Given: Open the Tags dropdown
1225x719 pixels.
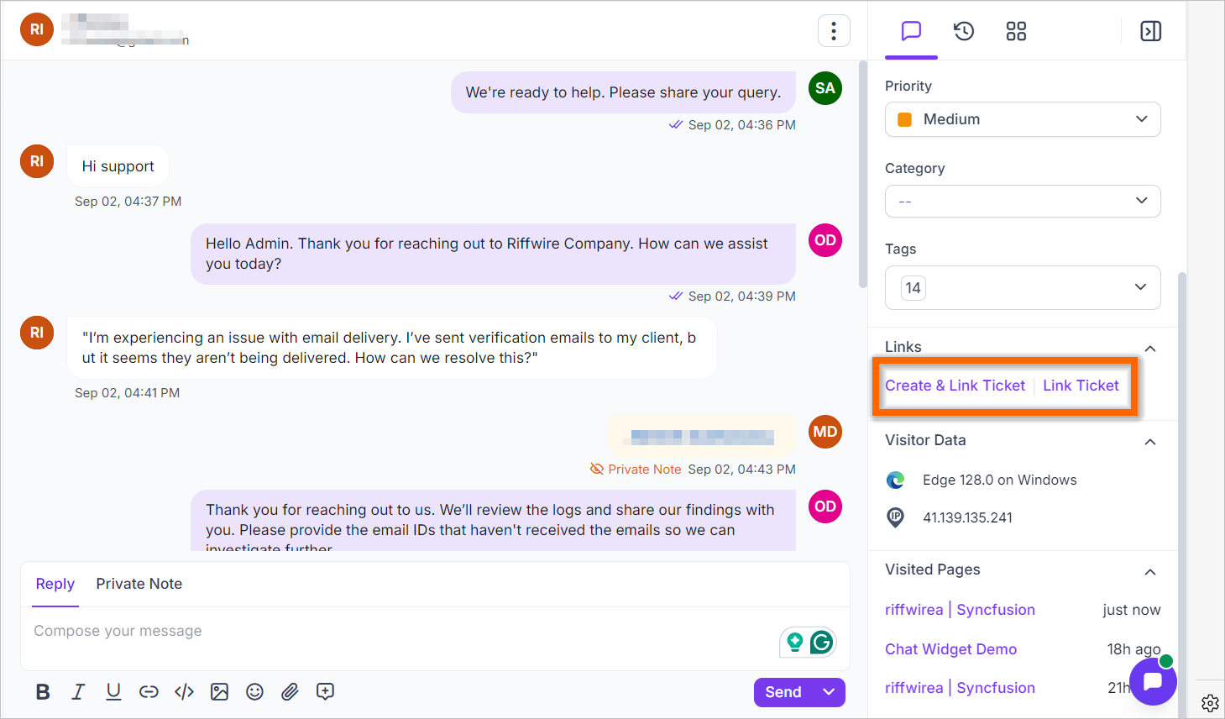Looking at the screenshot, I should pos(1023,287).
